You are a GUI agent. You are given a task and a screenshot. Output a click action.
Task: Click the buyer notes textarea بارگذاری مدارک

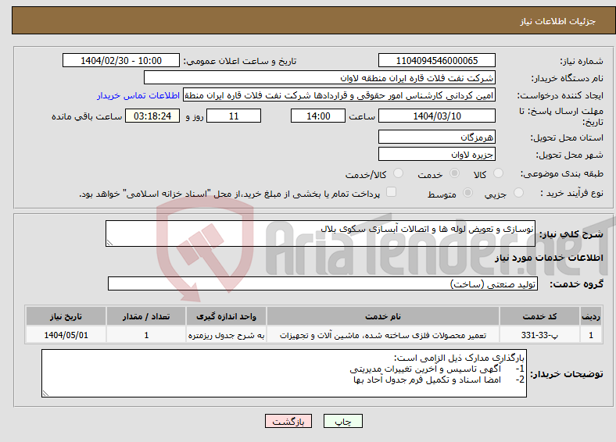coord(284,373)
